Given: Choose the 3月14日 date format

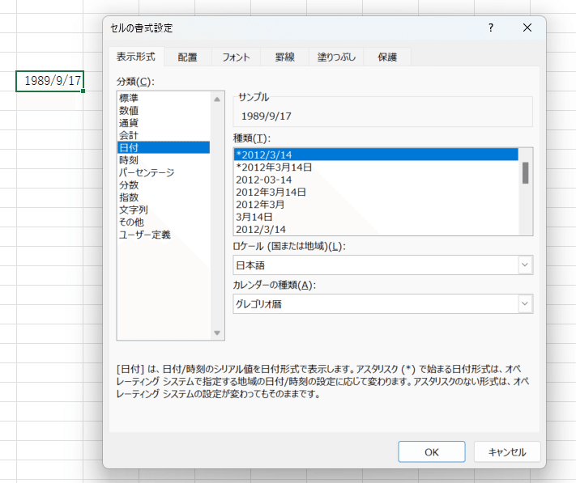Looking at the screenshot, I should (x=376, y=217).
